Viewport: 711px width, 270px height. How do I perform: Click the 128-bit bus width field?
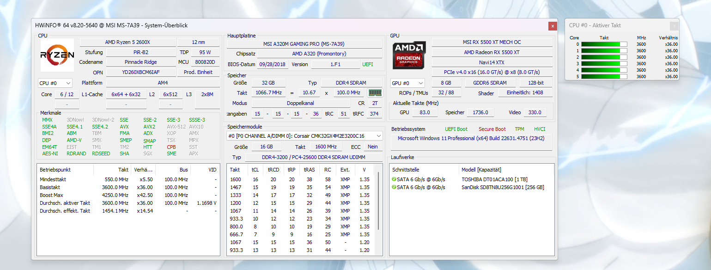pyautogui.click(x=536, y=83)
